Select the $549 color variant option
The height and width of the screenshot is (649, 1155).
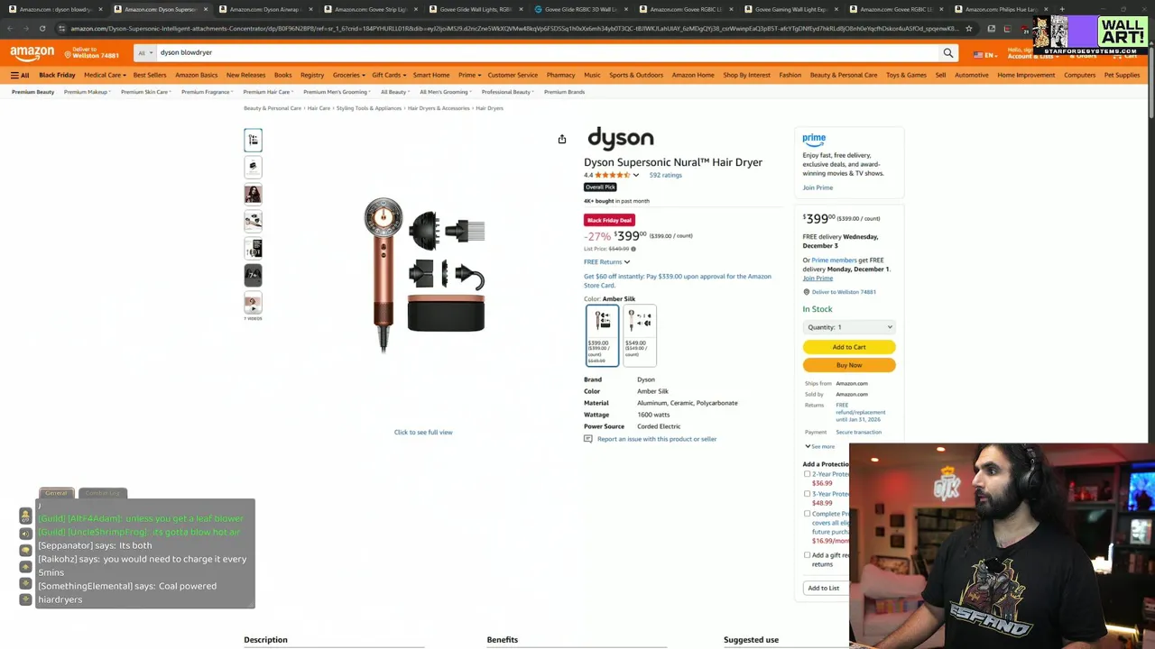click(x=640, y=334)
